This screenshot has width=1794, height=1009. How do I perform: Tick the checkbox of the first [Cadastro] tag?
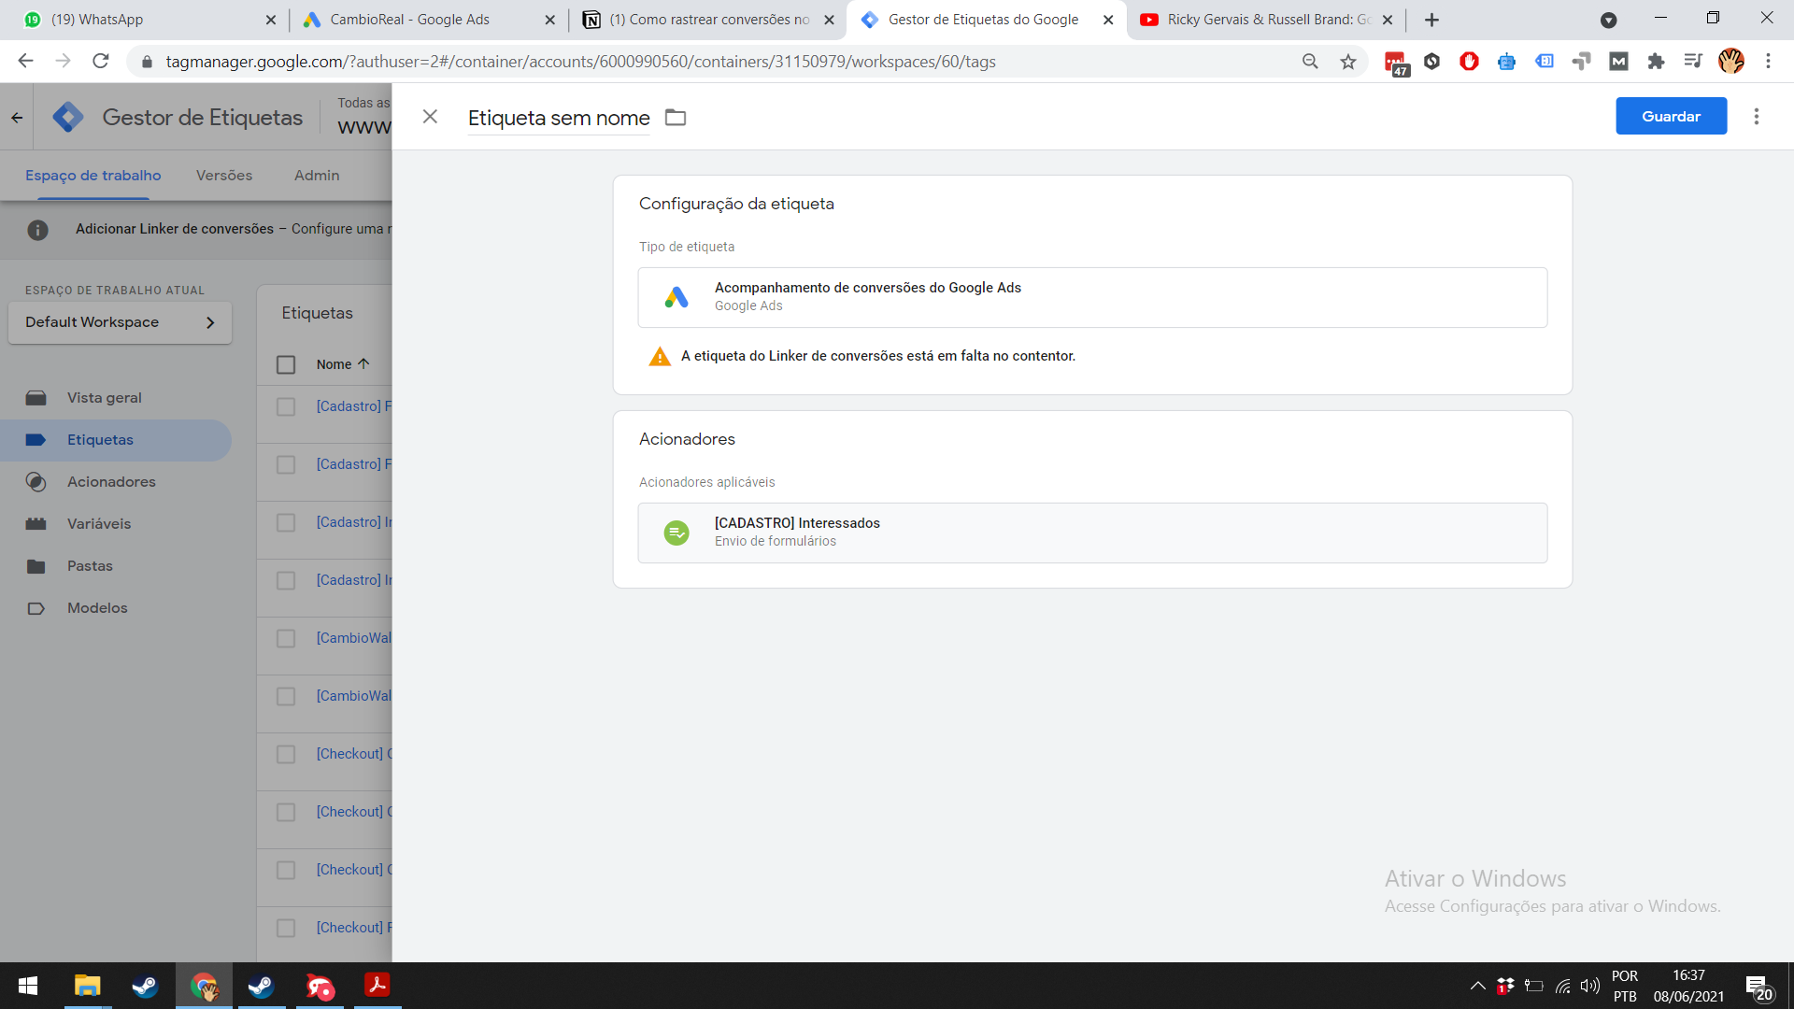(286, 406)
